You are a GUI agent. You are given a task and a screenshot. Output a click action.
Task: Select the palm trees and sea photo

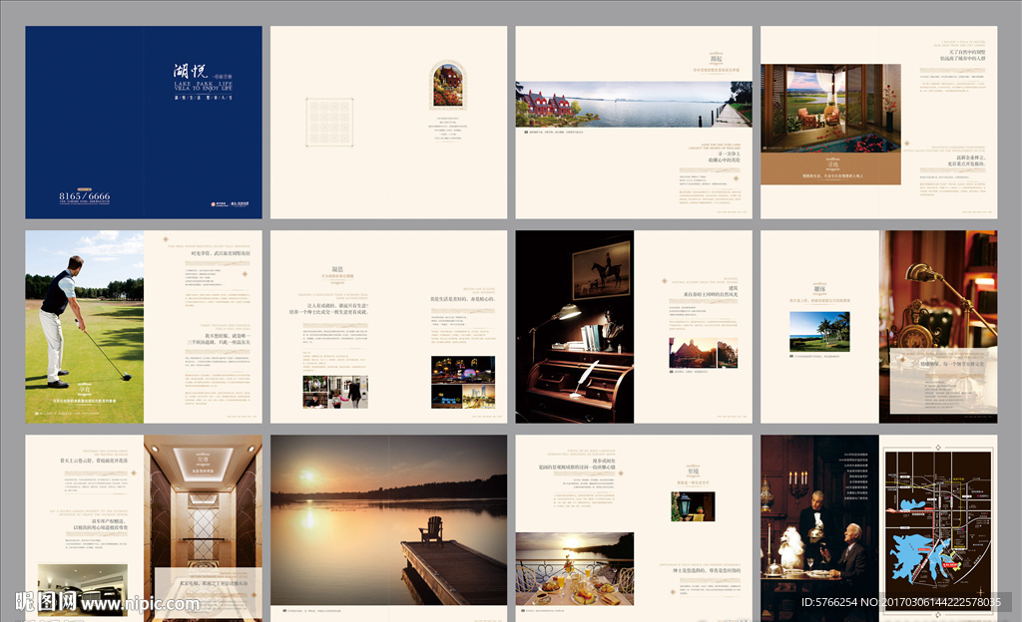click(x=819, y=331)
